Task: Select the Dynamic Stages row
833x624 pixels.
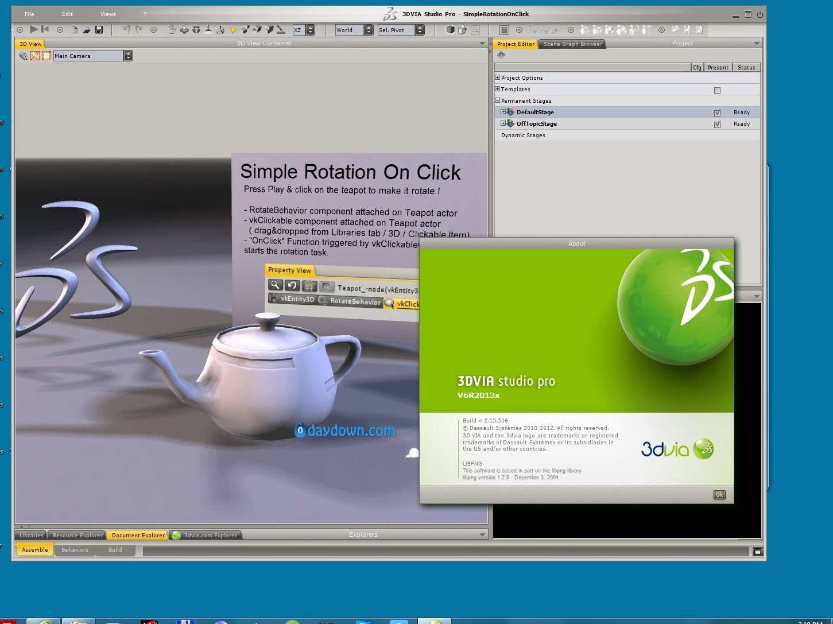Action: tap(627, 135)
